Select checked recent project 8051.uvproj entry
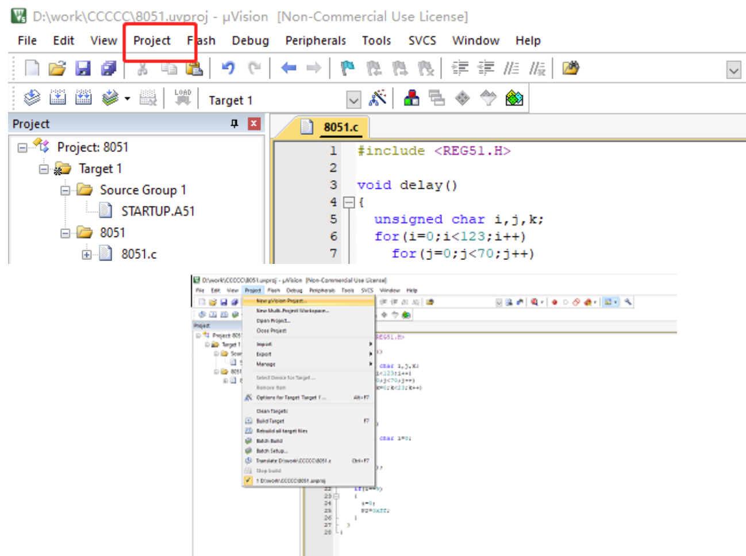This screenshot has height=556, width=746. tap(308, 481)
